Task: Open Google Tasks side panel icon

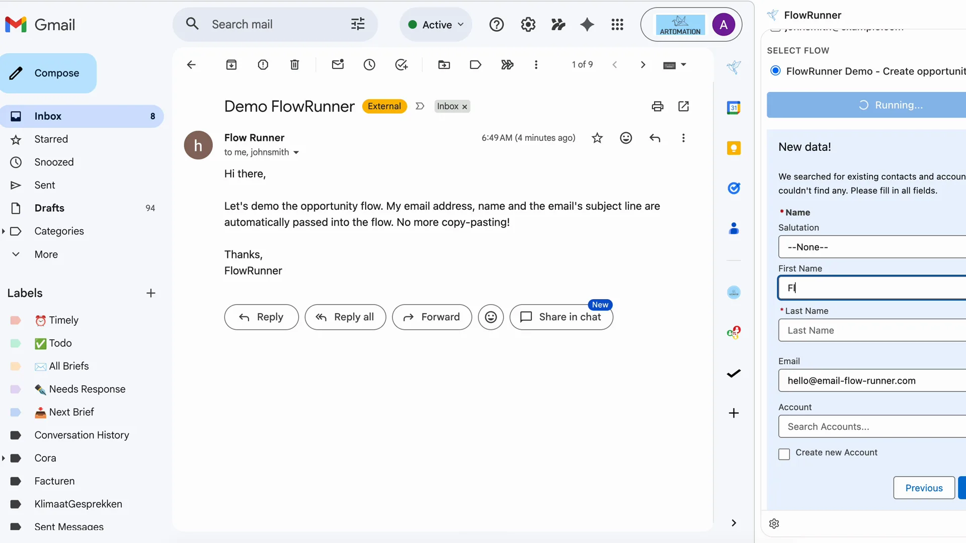Action: click(x=734, y=188)
